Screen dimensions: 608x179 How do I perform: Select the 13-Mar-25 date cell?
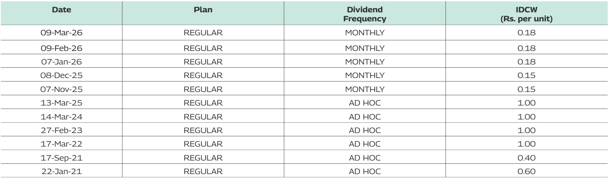[61, 103]
